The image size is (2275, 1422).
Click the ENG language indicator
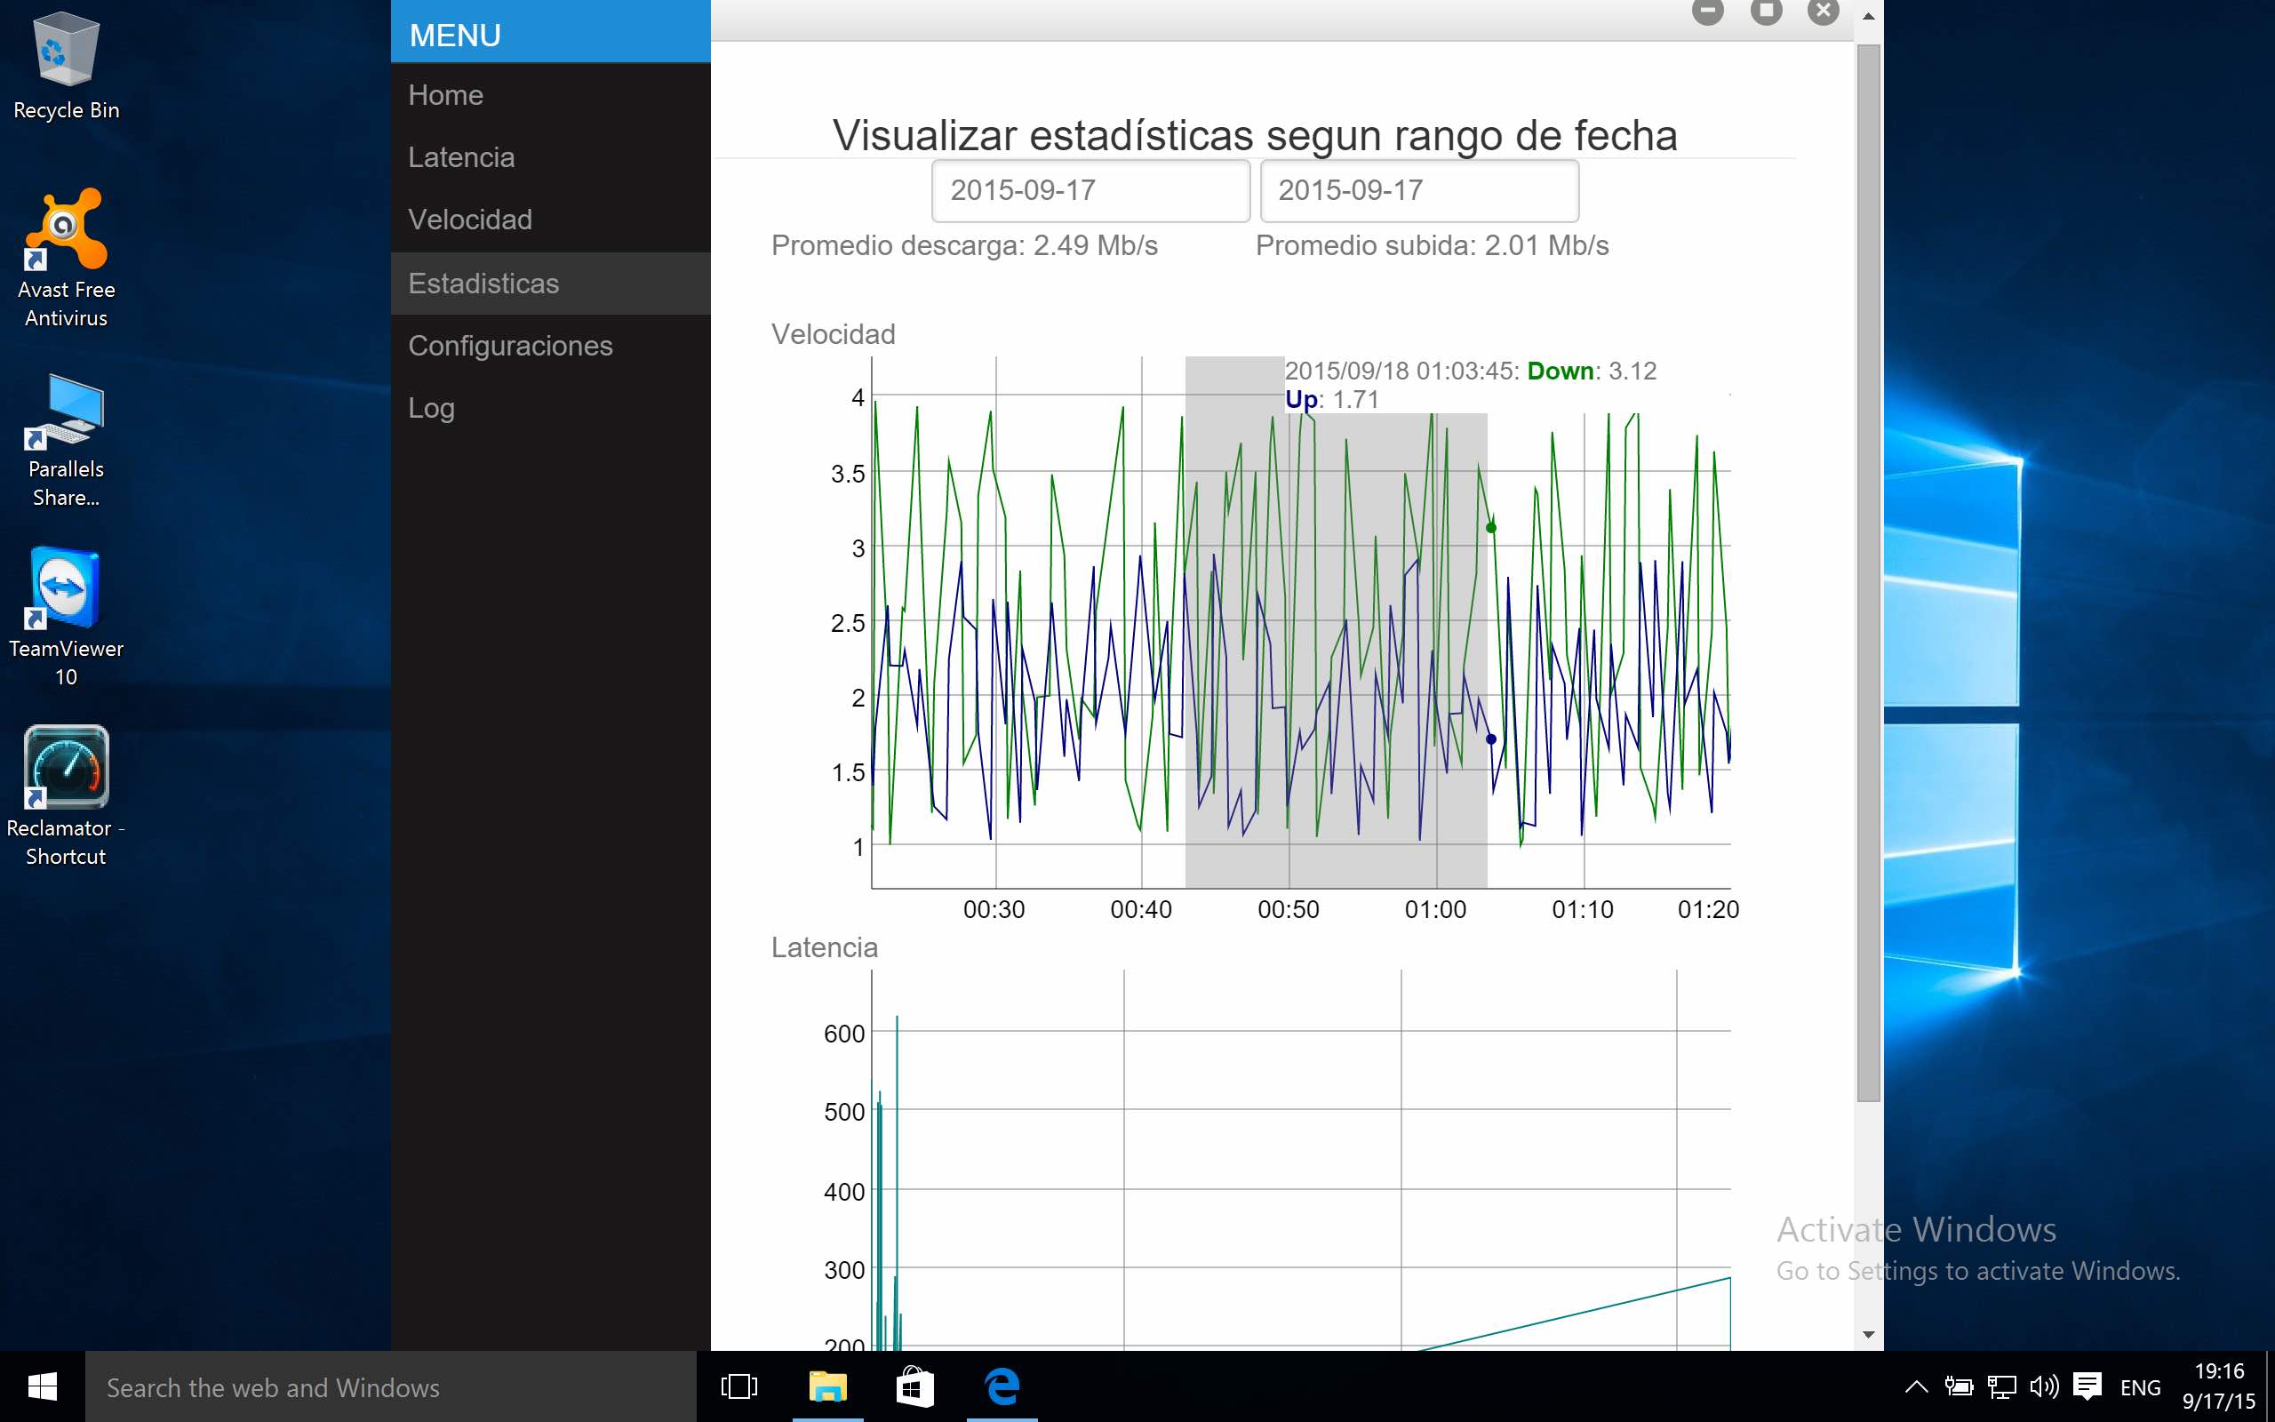pyautogui.click(x=2141, y=1387)
